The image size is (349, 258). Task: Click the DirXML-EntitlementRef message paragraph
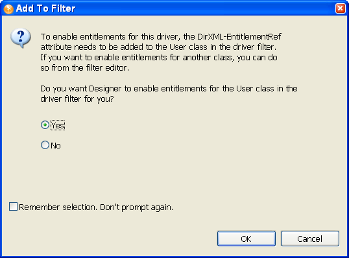click(161, 52)
